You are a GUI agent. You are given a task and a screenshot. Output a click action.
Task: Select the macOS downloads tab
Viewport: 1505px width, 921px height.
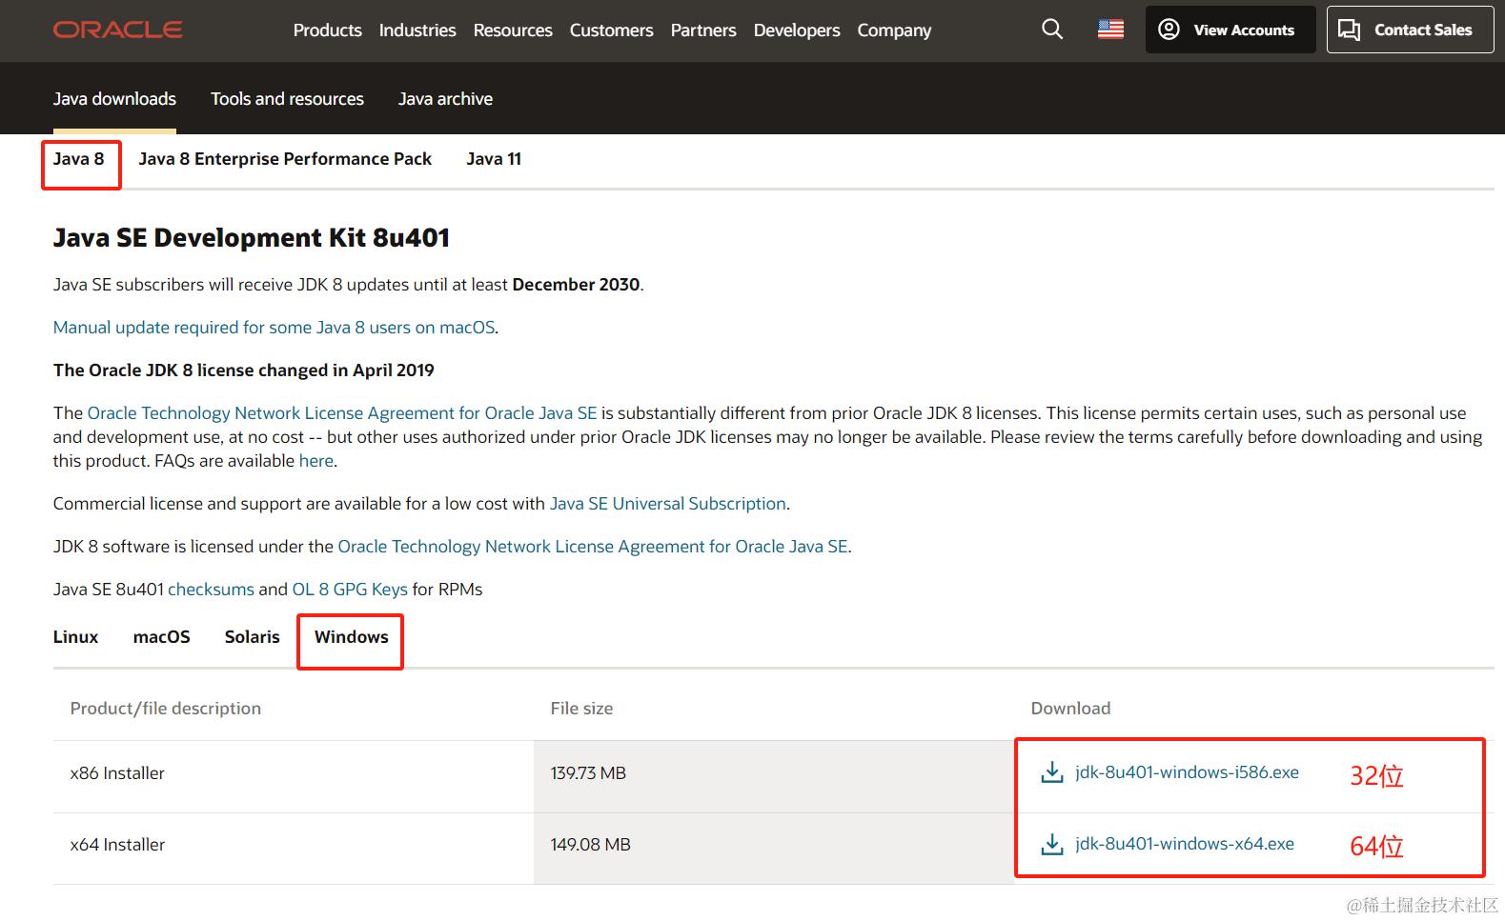pyautogui.click(x=162, y=637)
